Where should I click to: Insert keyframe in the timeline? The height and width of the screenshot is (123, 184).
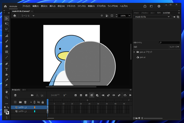[x=76, y=95]
